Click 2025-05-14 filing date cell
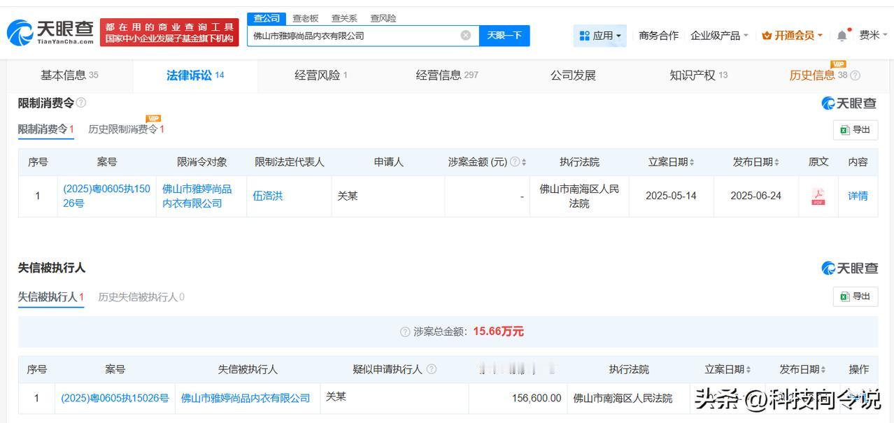The height and width of the screenshot is (423, 894). (x=671, y=196)
